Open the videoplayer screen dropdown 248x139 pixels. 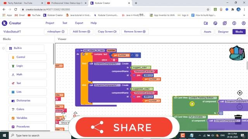pos(56,32)
